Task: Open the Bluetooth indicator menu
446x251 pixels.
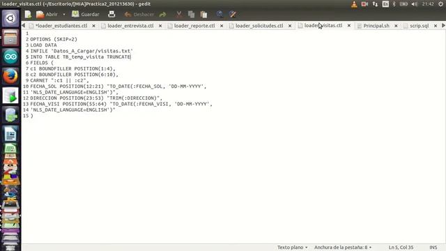Action: 394,4
